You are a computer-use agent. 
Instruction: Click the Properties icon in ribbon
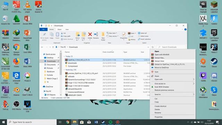click(x=124, y=34)
